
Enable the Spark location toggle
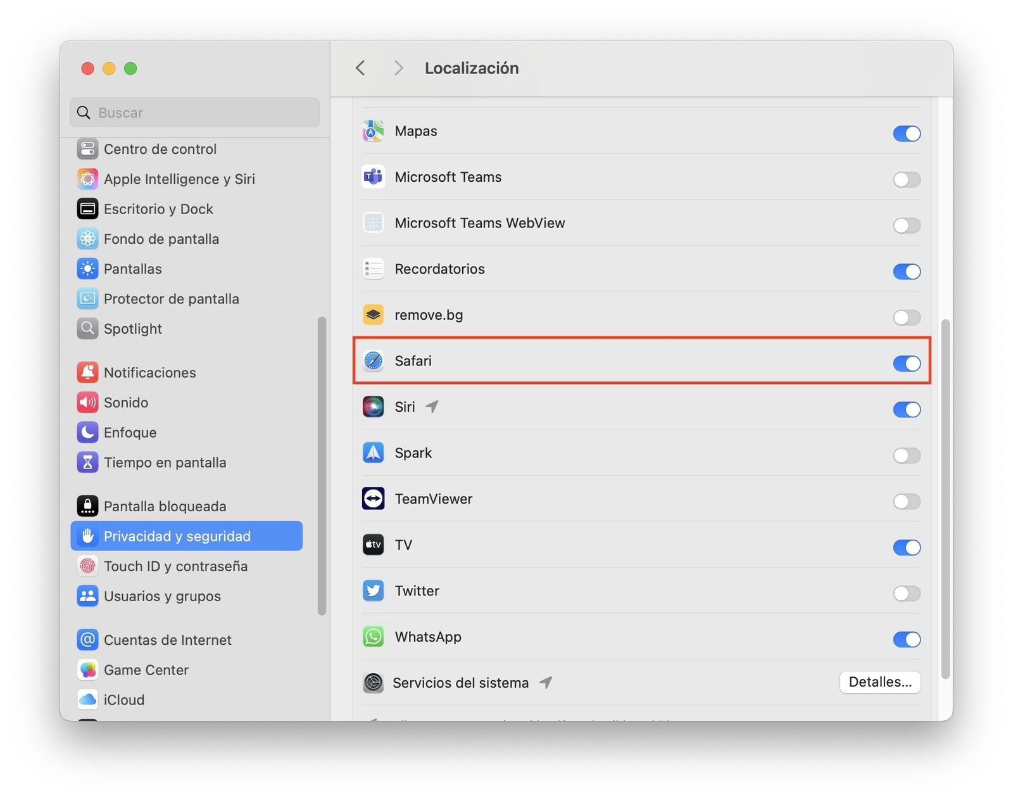pos(907,455)
